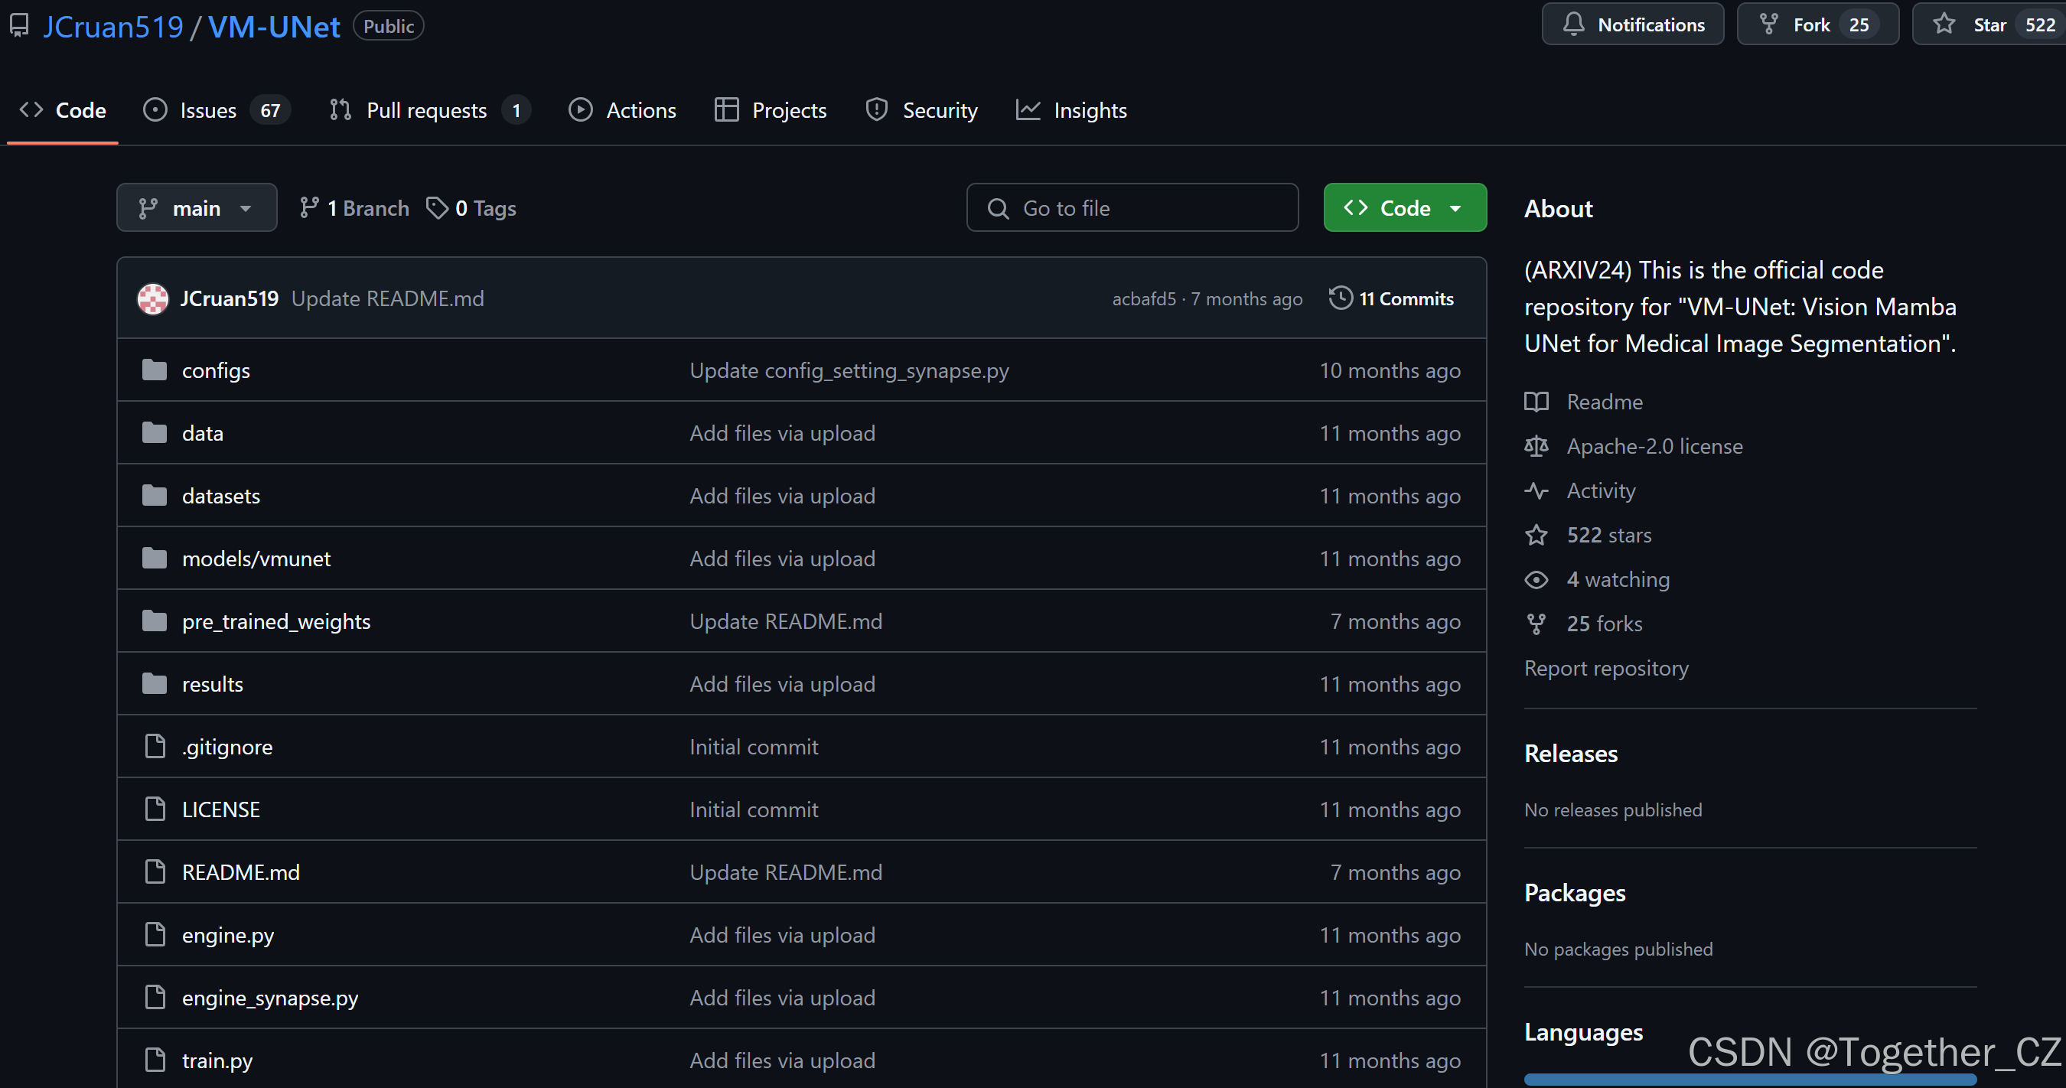Open the Insights tab

click(1089, 111)
